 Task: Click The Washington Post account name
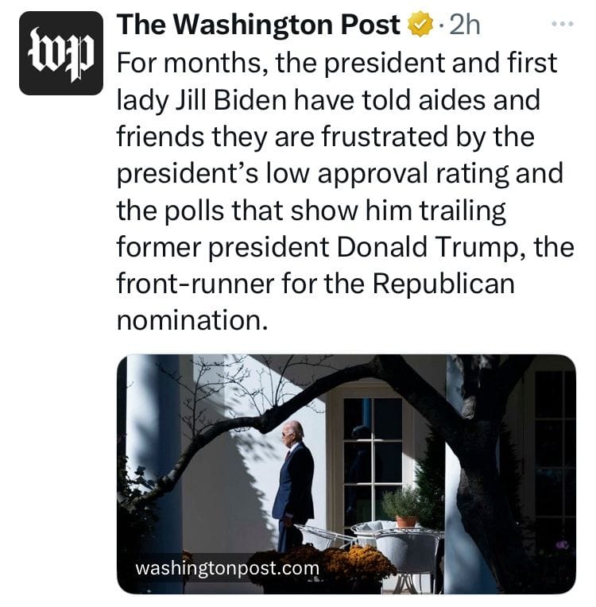[258, 26]
